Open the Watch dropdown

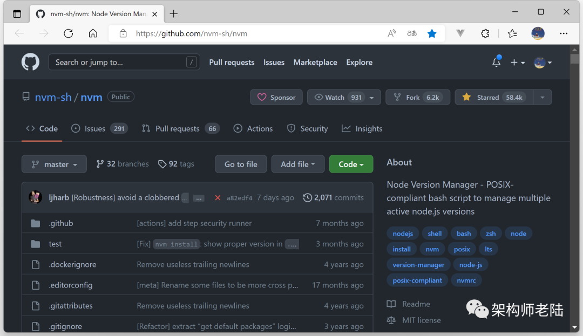point(344,97)
